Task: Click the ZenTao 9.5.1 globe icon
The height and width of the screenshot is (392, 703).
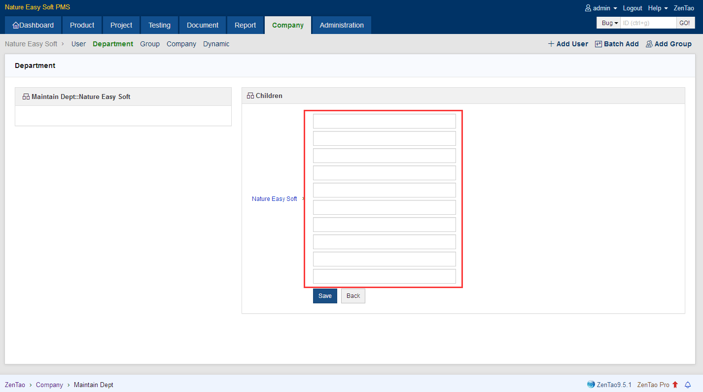Action: pos(591,385)
